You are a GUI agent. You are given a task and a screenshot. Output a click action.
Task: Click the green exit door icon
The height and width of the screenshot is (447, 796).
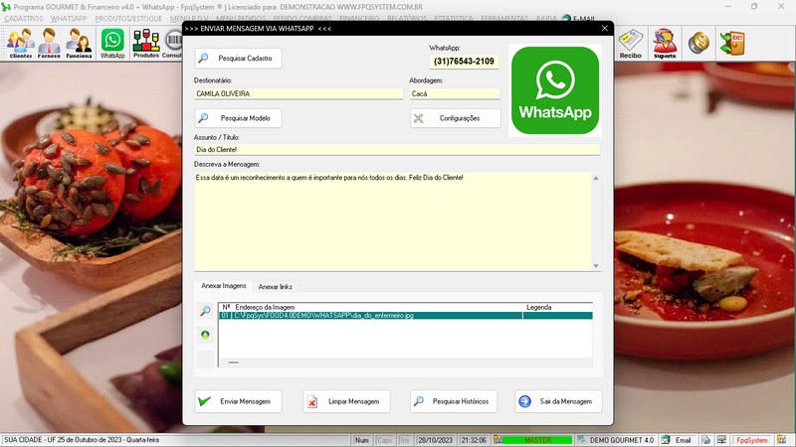[x=732, y=43]
